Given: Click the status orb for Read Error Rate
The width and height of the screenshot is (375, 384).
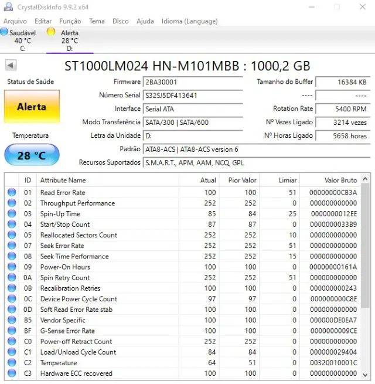Looking at the screenshot, I should [12, 192].
